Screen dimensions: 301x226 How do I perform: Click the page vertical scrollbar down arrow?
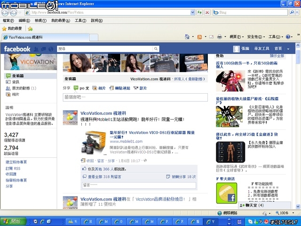[x=298, y=207]
